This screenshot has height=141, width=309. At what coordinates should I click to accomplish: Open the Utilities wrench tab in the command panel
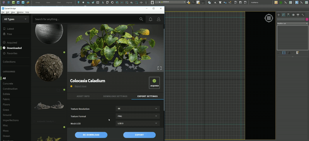pyautogui.click(x=303, y=15)
